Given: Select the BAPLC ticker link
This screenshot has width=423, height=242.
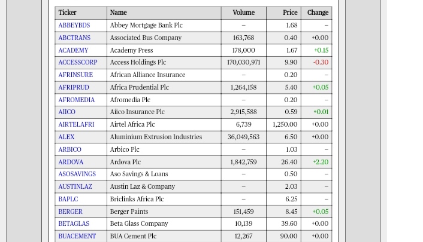Looking at the screenshot, I should coord(68,199).
